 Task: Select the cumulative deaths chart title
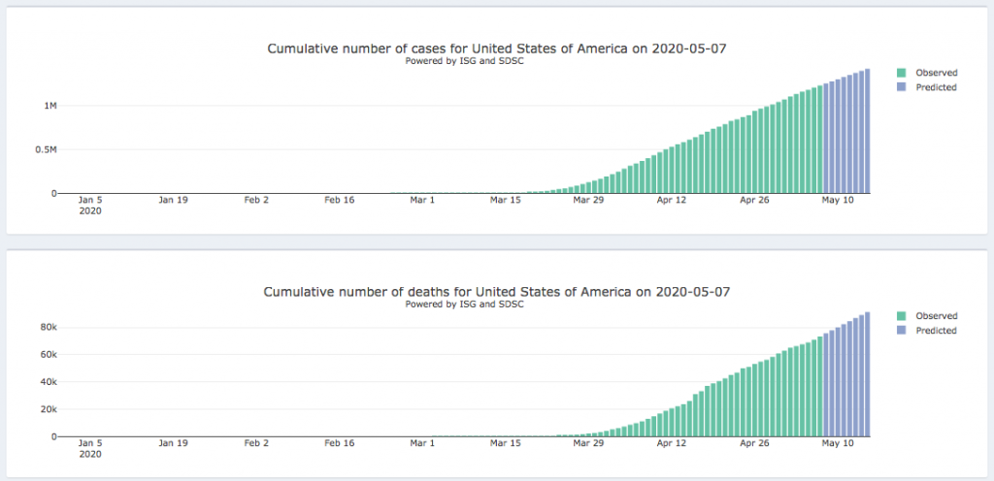click(496, 291)
